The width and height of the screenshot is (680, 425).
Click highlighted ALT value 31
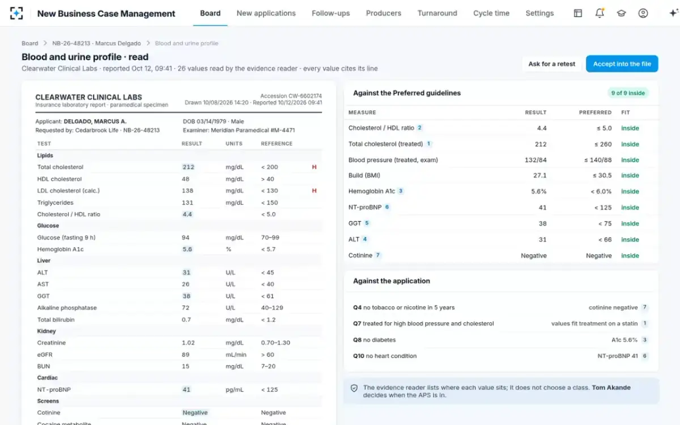(x=186, y=273)
